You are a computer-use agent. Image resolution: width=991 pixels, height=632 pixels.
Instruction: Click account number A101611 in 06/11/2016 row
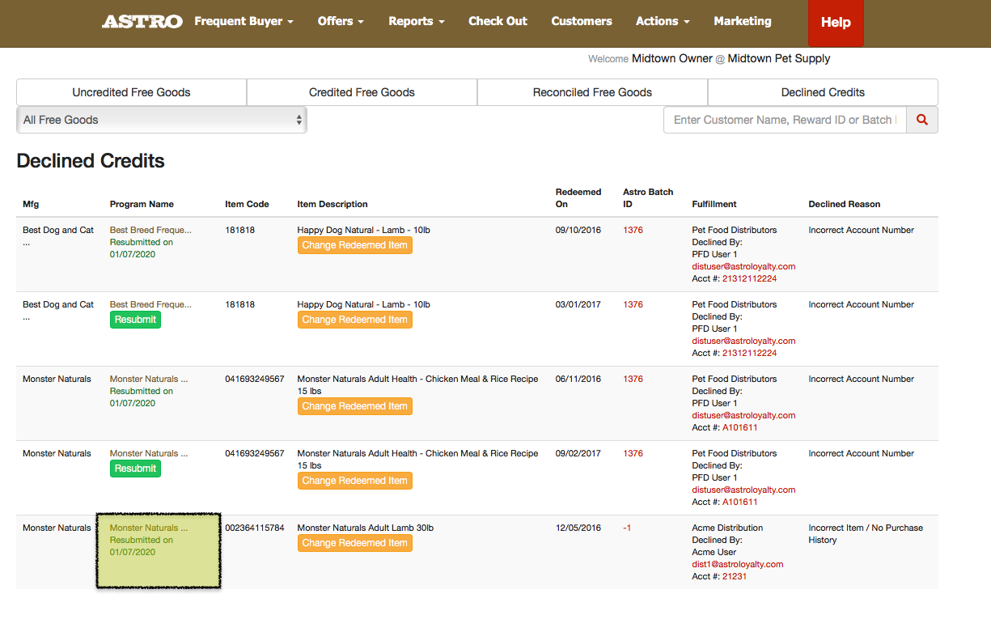point(740,427)
